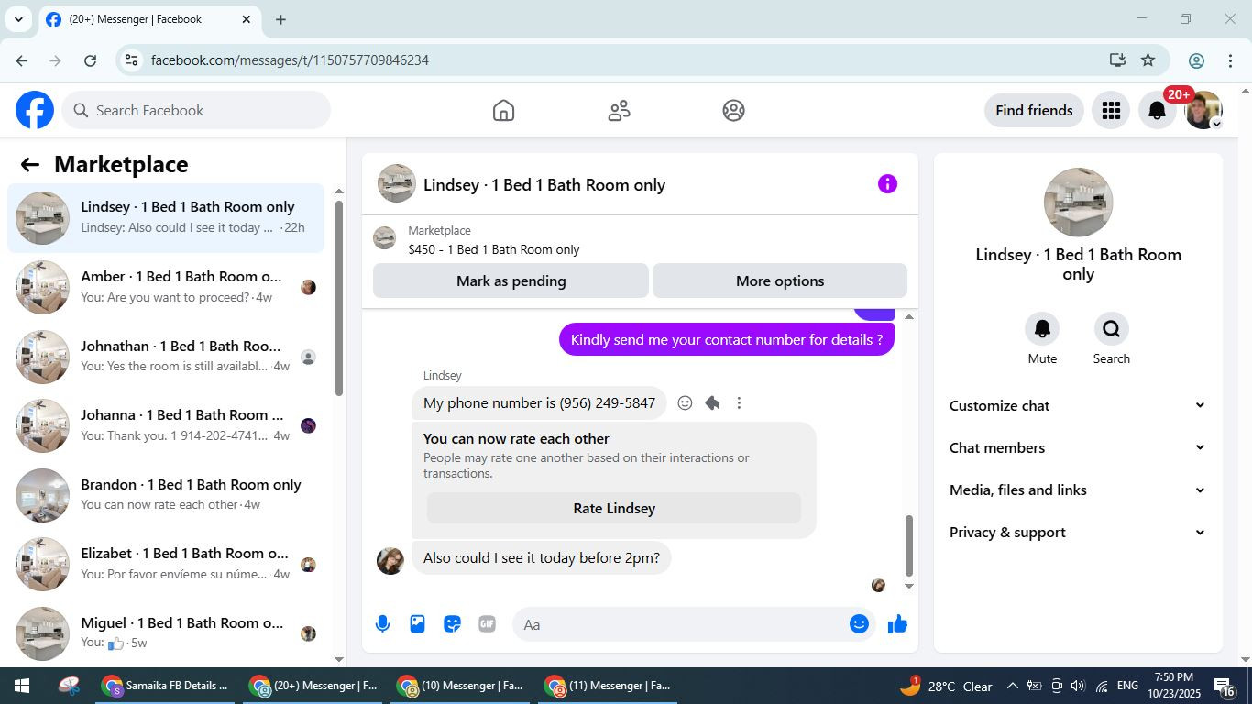Expand the Chat members section
This screenshot has height=704, width=1252.
point(1078,447)
